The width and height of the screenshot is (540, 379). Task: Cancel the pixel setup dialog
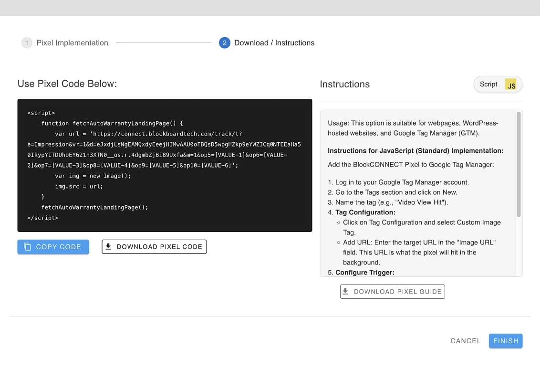pyautogui.click(x=466, y=341)
